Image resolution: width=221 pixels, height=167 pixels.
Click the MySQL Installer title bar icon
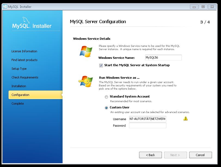pos(5,7)
